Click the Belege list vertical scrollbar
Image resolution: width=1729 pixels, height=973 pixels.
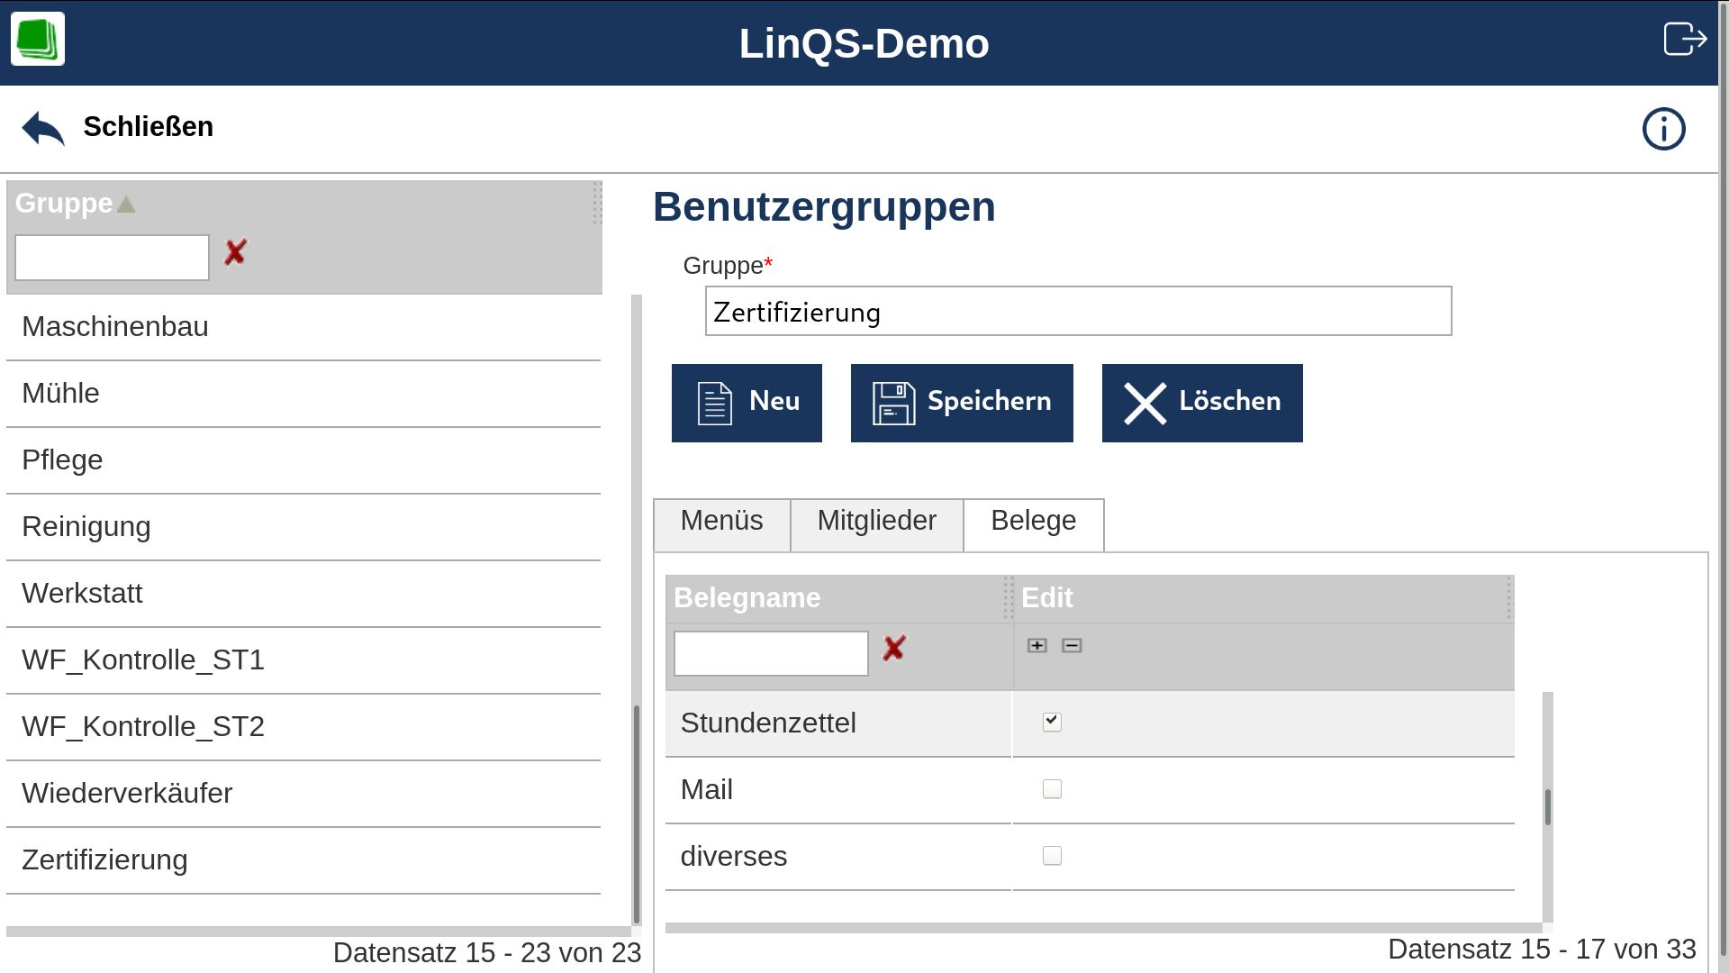1547,806
